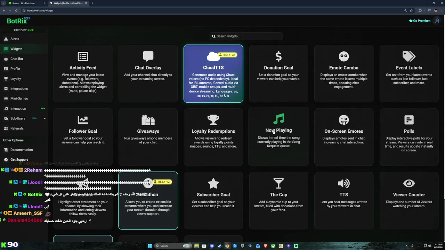Click the BETA v2 badge on CloudTTS

[227, 55]
